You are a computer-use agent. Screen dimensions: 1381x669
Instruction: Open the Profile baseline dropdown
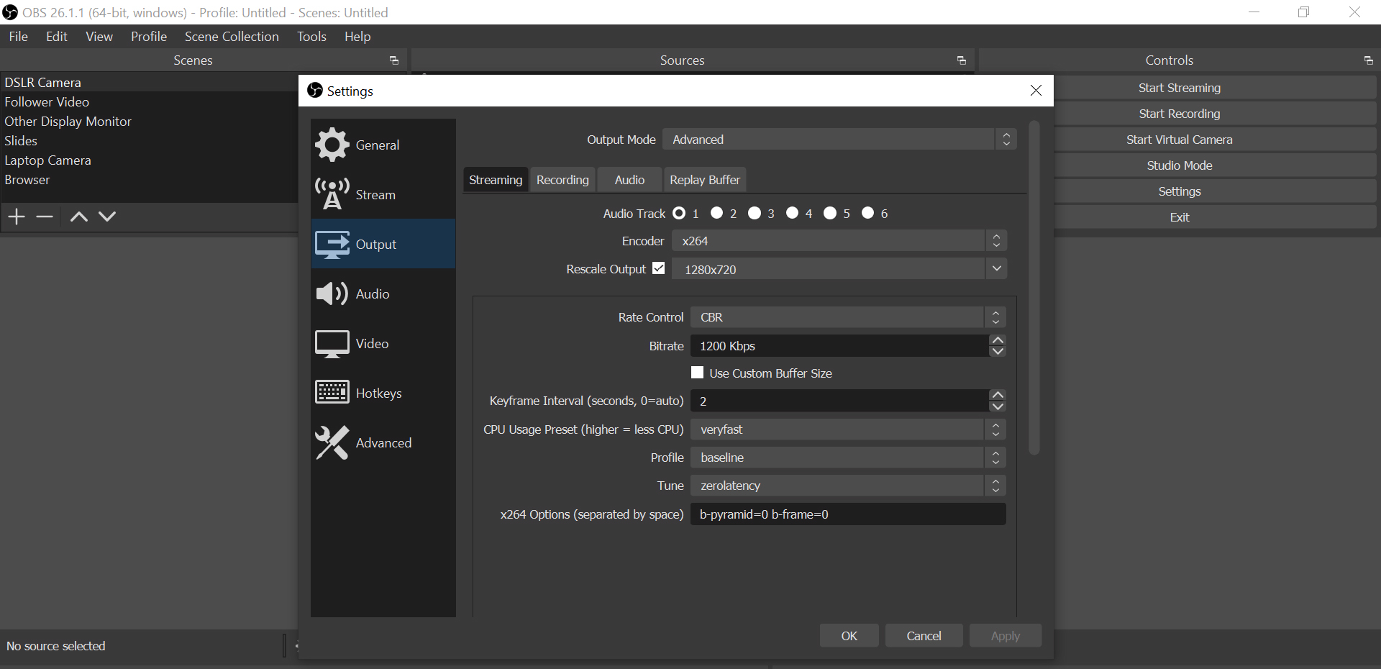848,458
